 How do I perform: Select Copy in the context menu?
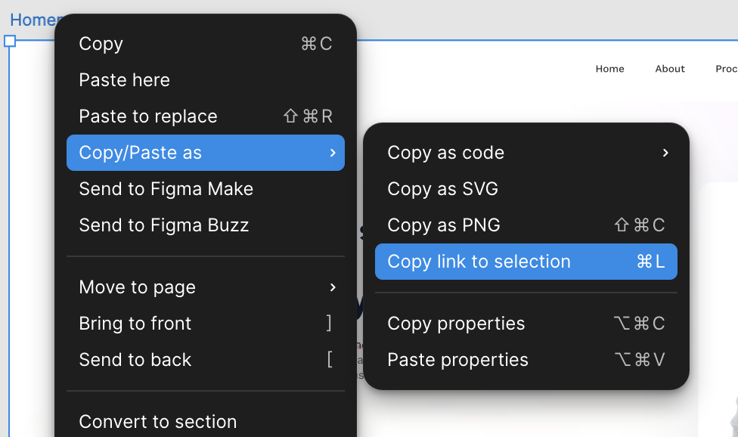coord(101,44)
